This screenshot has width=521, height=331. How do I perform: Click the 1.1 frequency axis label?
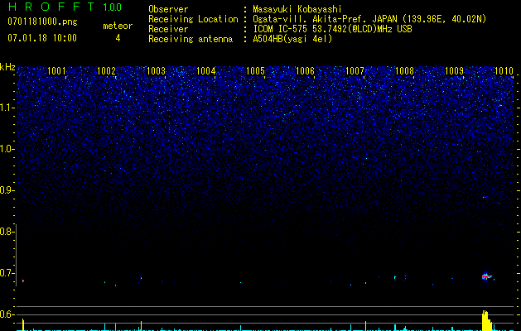pos(7,108)
